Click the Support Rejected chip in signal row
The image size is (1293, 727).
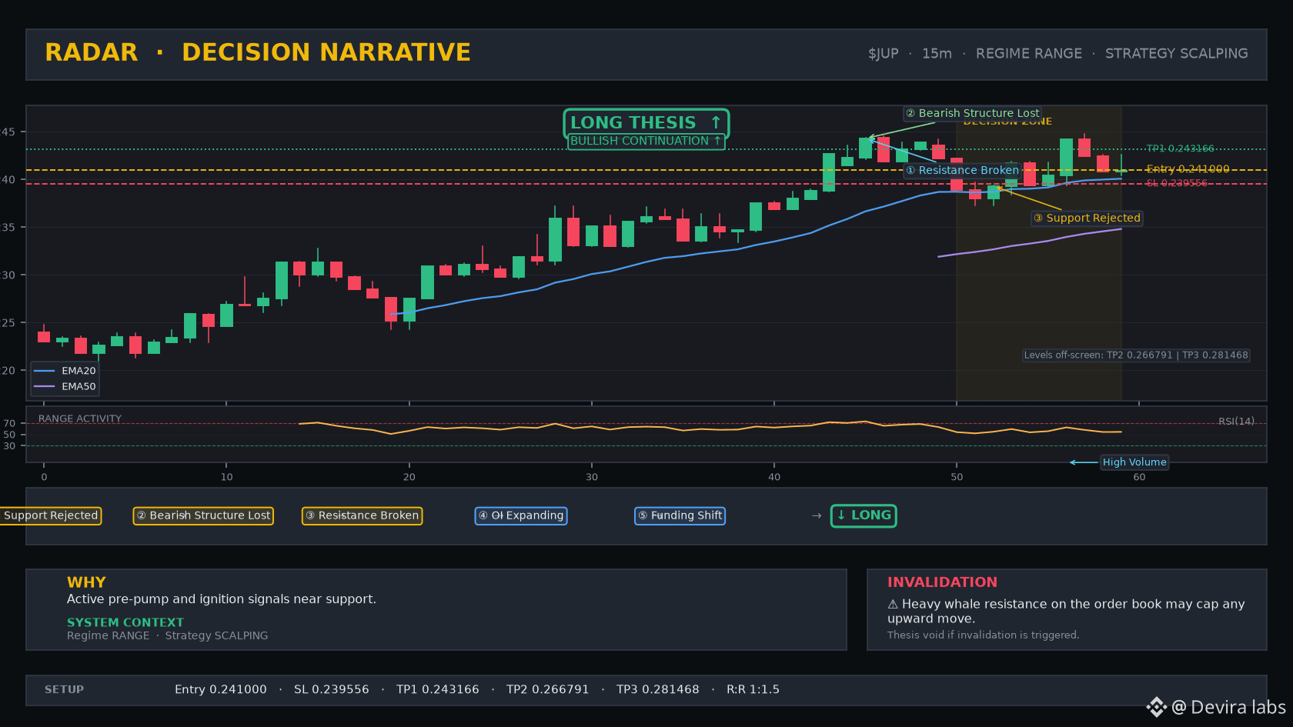51,515
